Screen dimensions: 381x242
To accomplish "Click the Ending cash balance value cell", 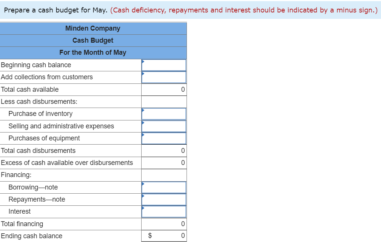I will pyautogui.click(x=164, y=236).
